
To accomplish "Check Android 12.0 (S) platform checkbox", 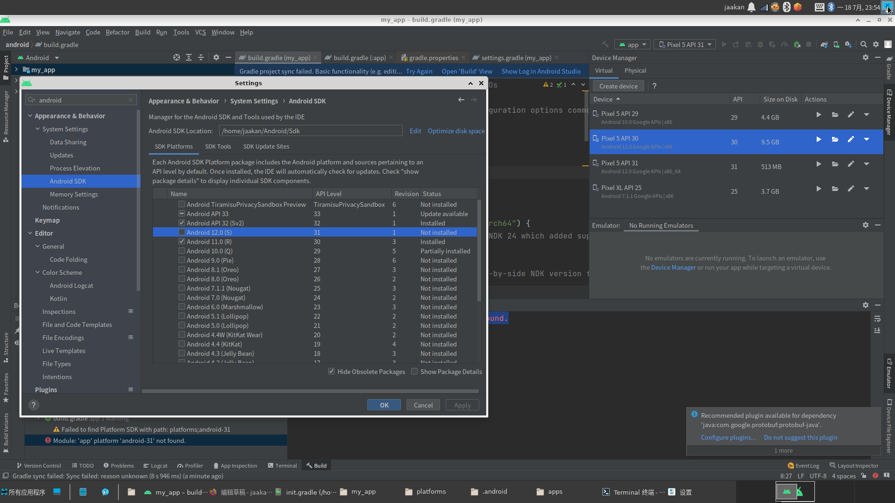I will [x=182, y=232].
